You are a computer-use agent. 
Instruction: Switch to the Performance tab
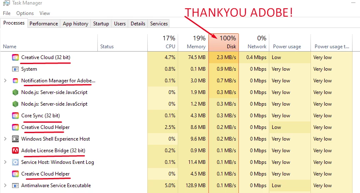click(44, 24)
